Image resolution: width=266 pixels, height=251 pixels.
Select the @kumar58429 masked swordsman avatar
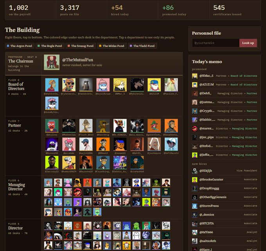click(69, 163)
